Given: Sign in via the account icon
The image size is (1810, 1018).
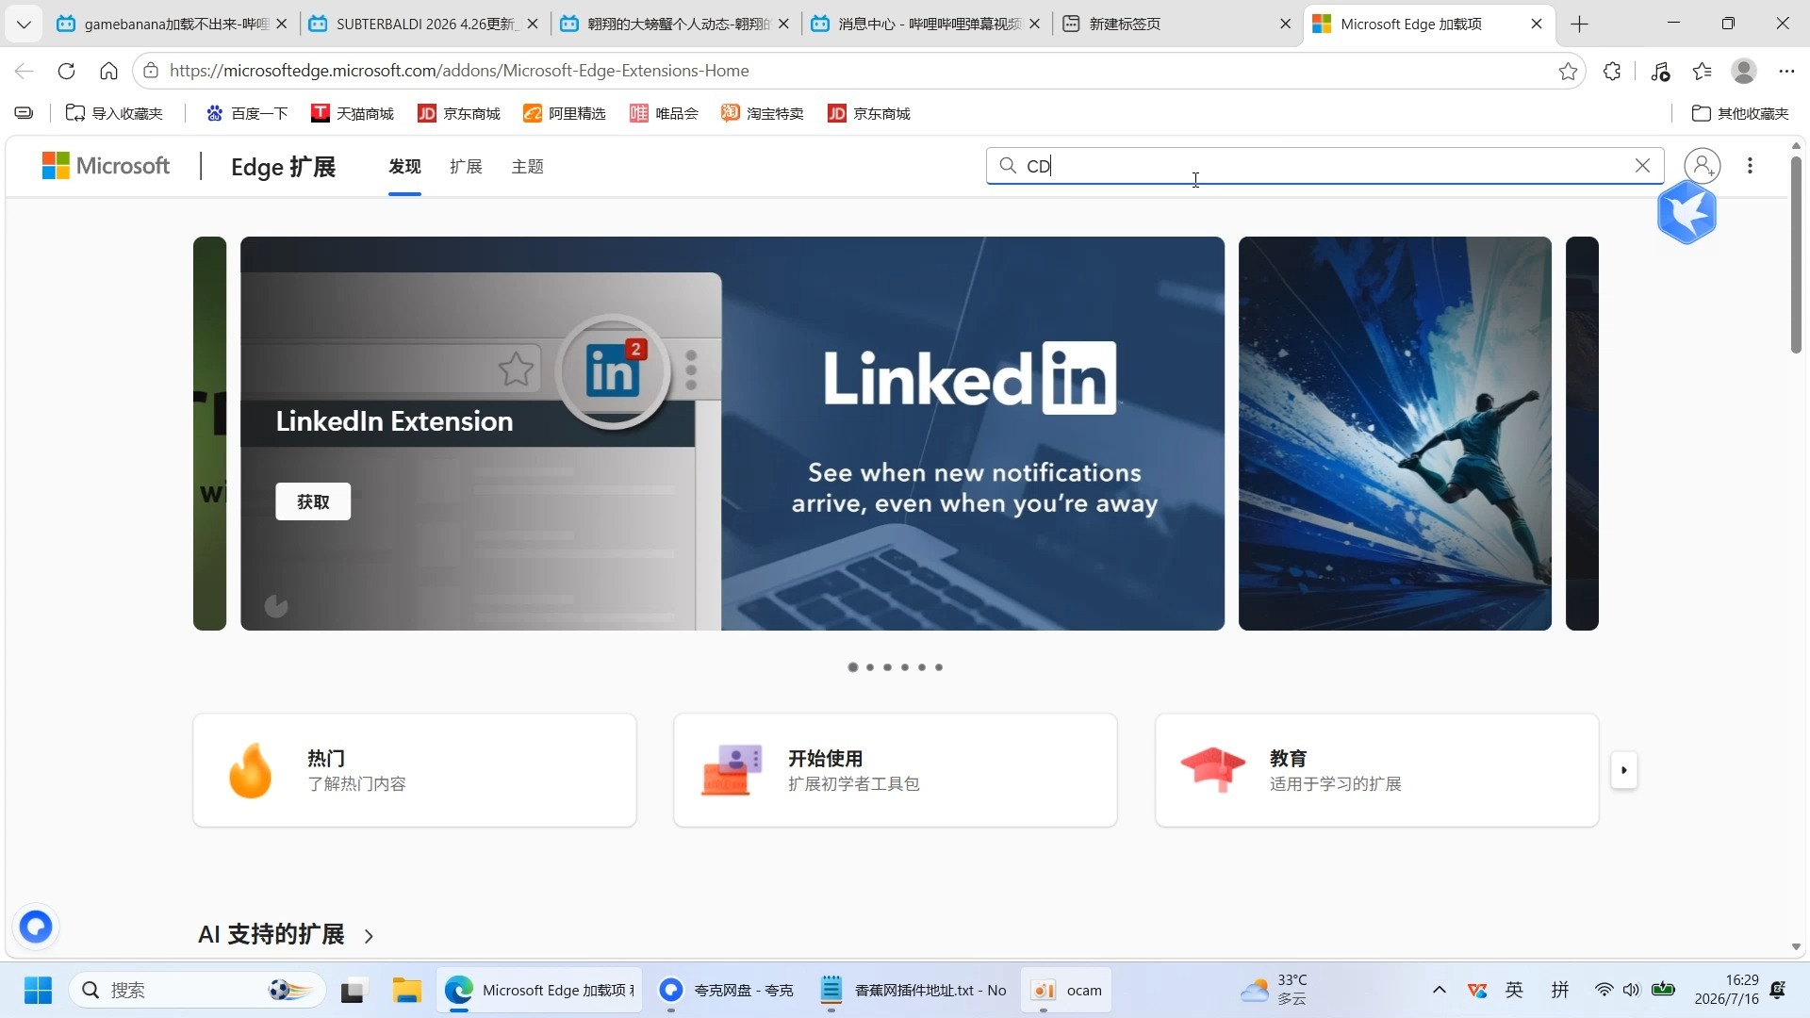Looking at the screenshot, I should click(1703, 166).
